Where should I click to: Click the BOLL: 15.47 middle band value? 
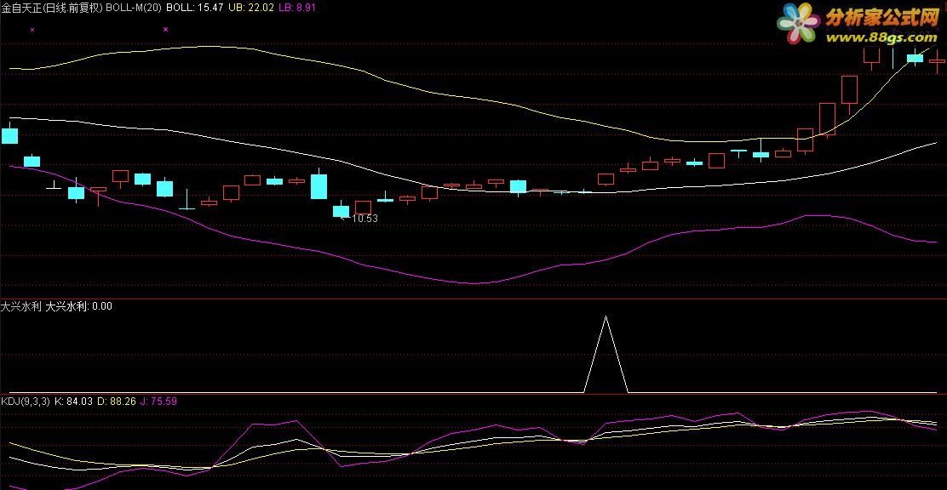[x=194, y=8]
